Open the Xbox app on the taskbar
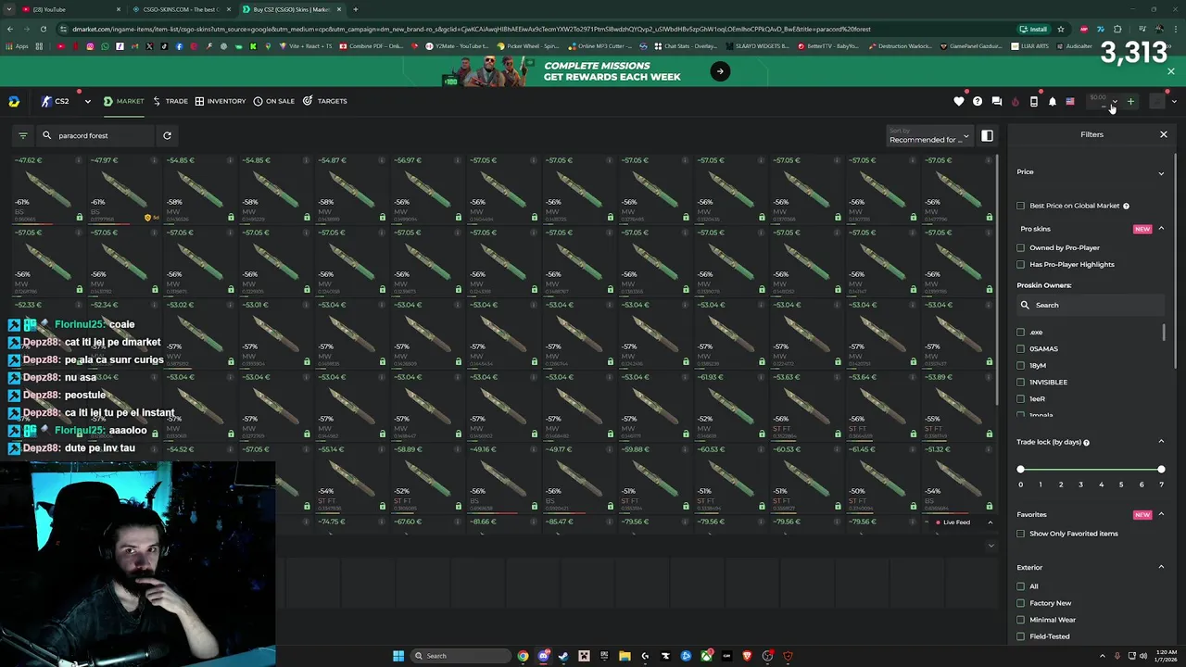1186x667 pixels. click(706, 656)
